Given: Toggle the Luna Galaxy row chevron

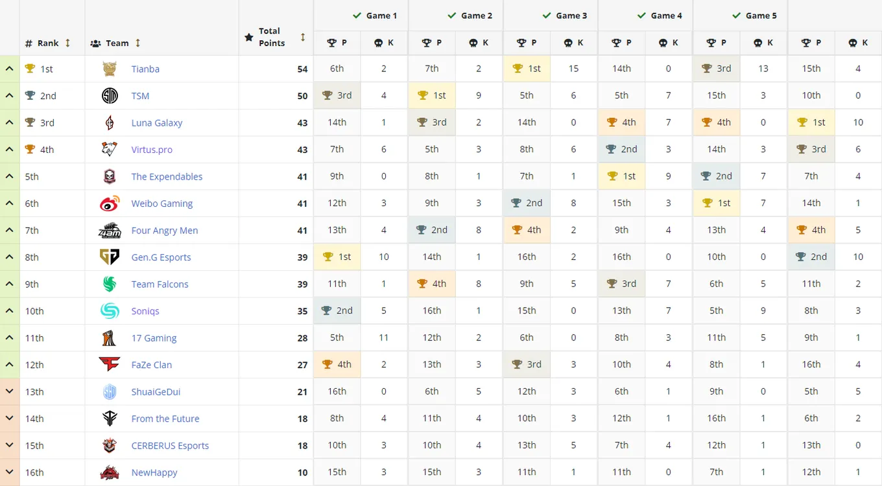Looking at the screenshot, I should click(x=10, y=122).
